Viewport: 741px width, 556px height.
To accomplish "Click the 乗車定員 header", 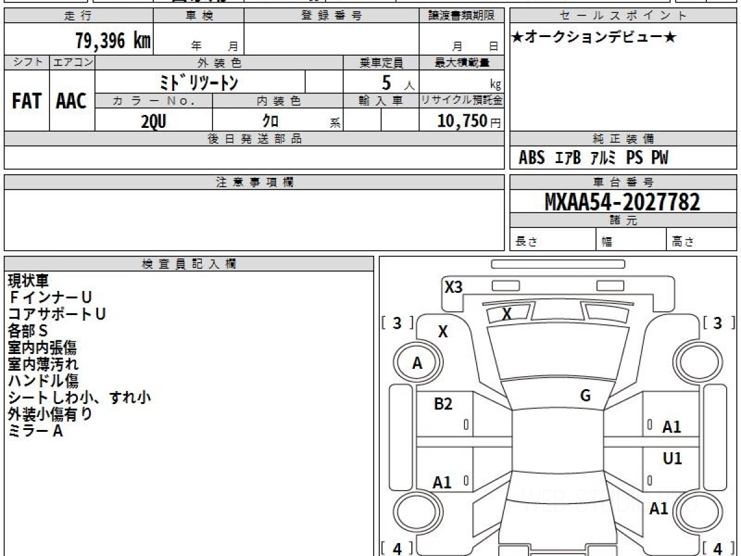I will pyautogui.click(x=381, y=63).
